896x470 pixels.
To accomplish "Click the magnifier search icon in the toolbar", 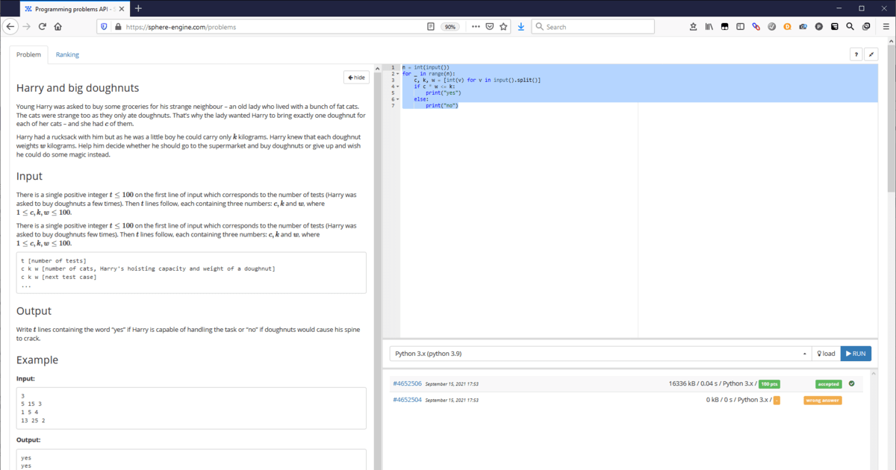I will point(851,26).
